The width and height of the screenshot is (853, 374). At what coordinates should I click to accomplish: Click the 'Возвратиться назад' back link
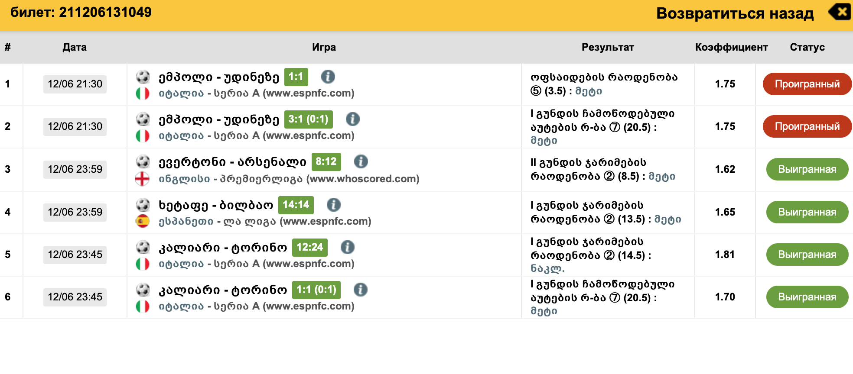point(735,13)
